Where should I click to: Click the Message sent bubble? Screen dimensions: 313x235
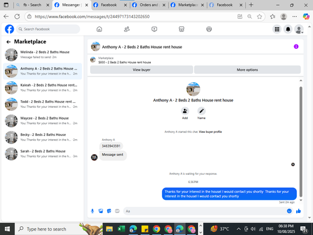[113, 155]
